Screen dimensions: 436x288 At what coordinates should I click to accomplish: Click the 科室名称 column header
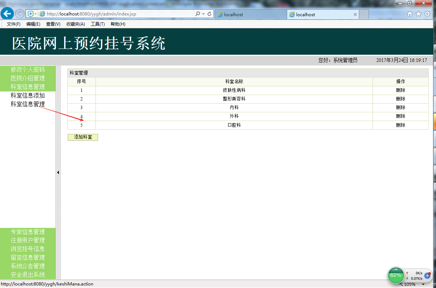(x=234, y=82)
